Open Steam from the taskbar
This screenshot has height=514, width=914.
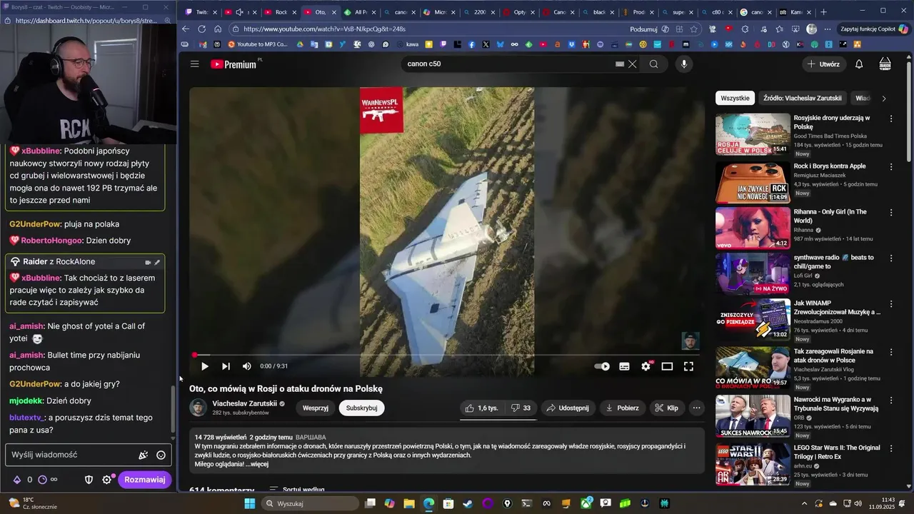pyautogui.click(x=468, y=503)
